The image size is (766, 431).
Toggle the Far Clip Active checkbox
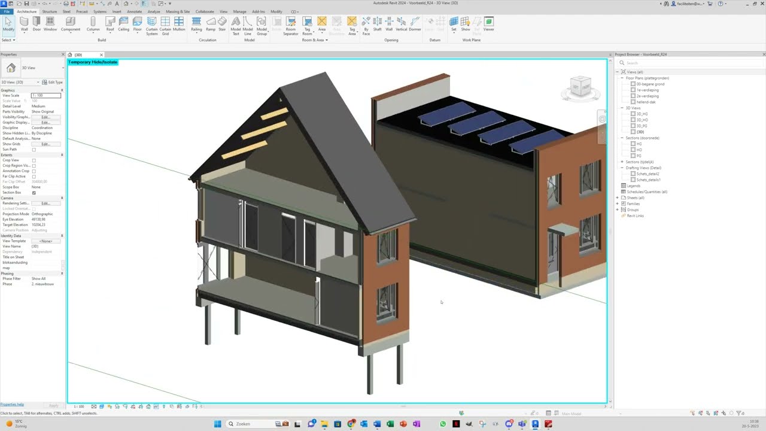click(x=34, y=177)
